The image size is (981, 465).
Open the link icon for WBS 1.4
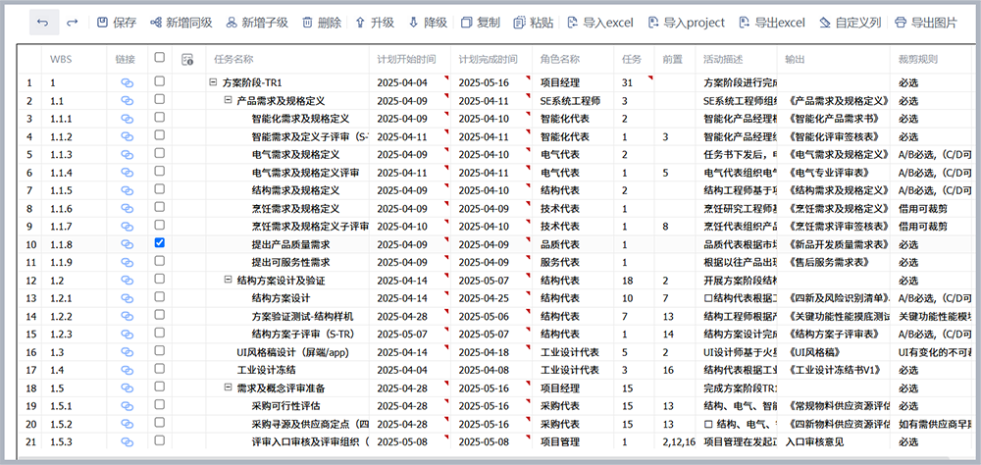tap(127, 370)
